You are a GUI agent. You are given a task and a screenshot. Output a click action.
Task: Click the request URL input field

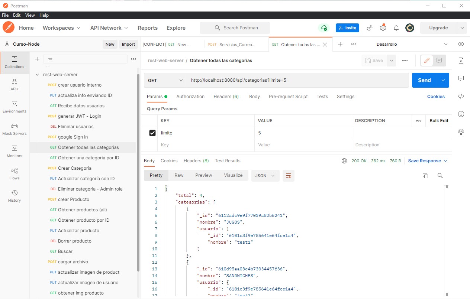click(297, 80)
